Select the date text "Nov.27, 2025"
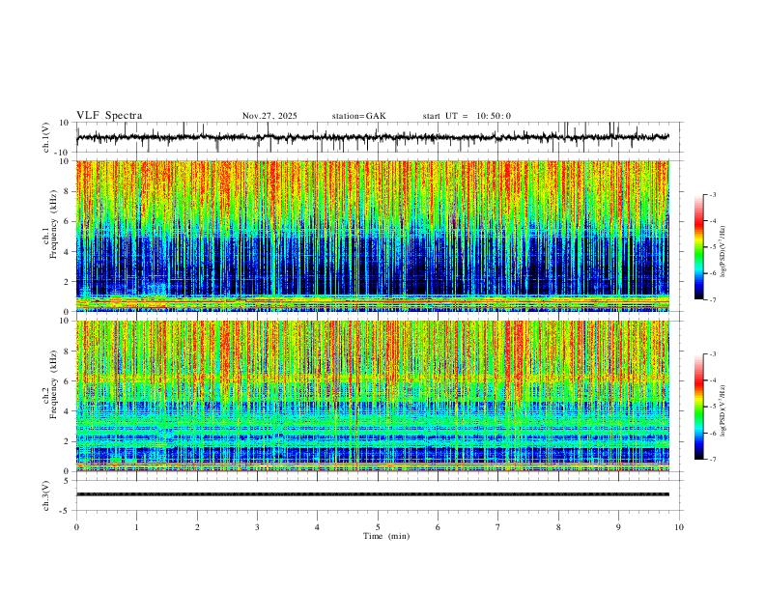Screen dimensions: 765x591 coord(269,116)
